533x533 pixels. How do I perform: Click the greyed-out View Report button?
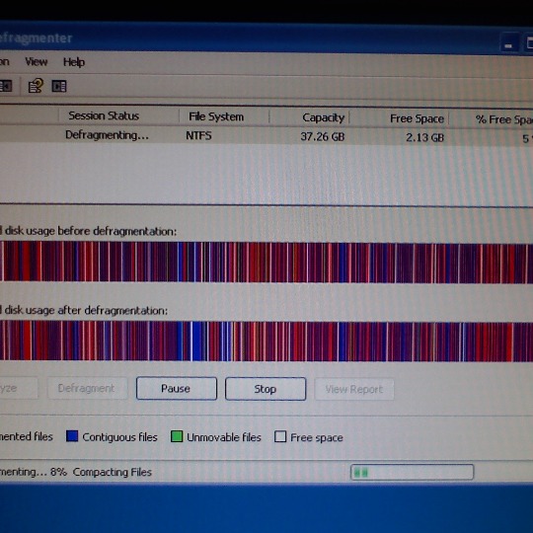pyautogui.click(x=354, y=389)
